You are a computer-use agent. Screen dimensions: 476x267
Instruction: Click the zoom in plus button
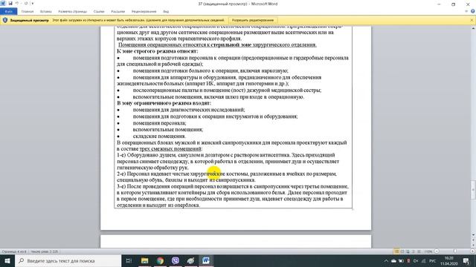click(472, 251)
